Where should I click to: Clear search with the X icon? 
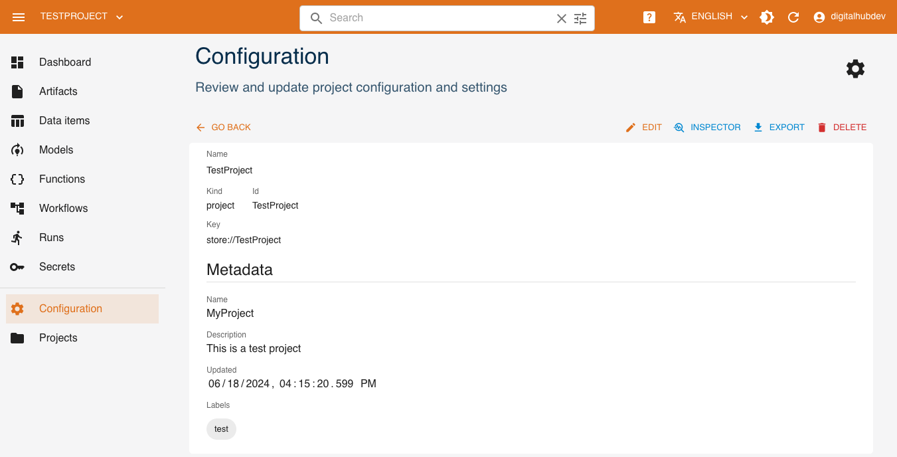pyautogui.click(x=561, y=19)
